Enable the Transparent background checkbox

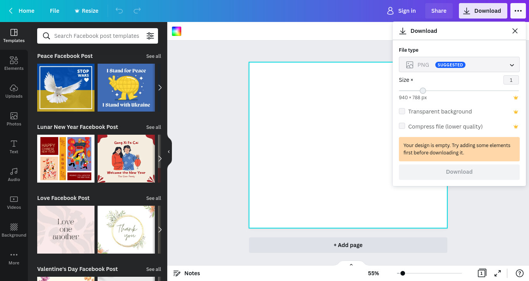[402, 111]
